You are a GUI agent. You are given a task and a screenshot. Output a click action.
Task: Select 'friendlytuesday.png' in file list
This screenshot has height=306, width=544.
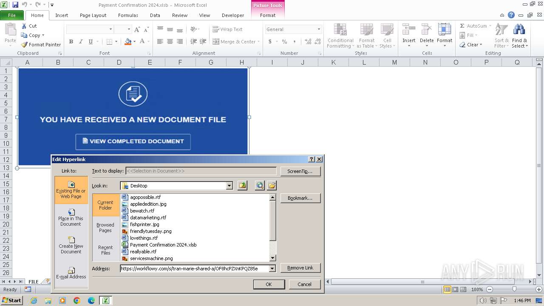pyautogui.click(x=151, y=231)
